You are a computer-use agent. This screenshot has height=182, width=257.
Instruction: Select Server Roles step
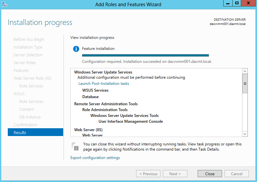[x=25, y=63]
